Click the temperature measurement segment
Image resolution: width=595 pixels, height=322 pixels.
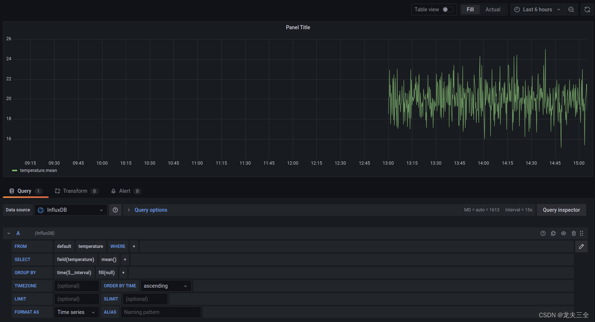tap(91, 246)
